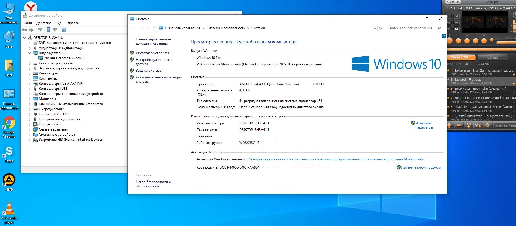This screenshot has width=516, height=226.
Task: Click blue Help question-mark icon in Device Manager toolbar
Action: coord(48,30)
